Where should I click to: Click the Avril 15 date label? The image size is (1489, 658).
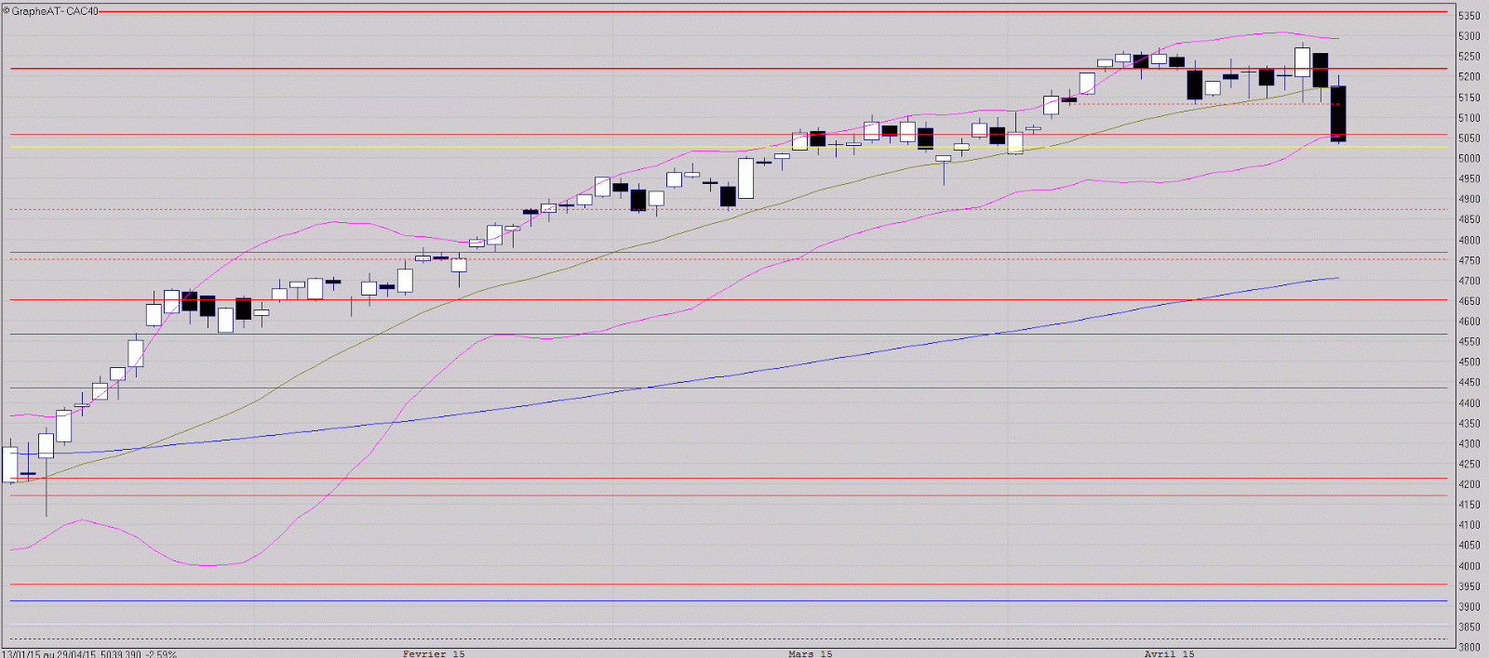coord(1169,653)
